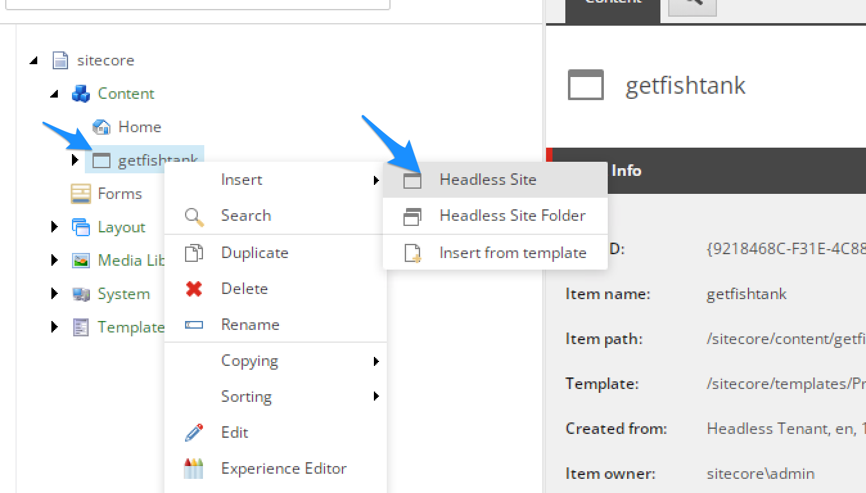Screen dimensions: 866x493
Task: Select Forms item in tree
Action: (x=119, y=194)
